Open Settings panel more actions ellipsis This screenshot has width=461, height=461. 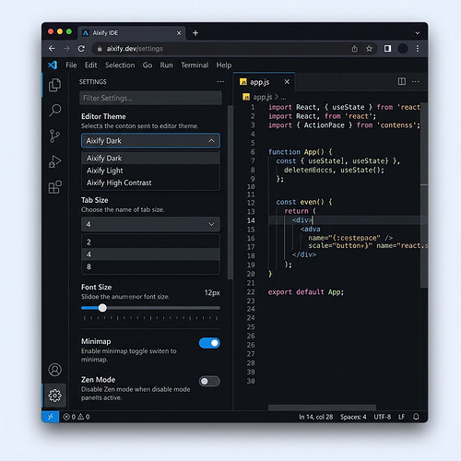click(x=220, y=82)
